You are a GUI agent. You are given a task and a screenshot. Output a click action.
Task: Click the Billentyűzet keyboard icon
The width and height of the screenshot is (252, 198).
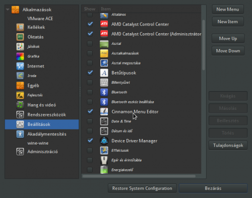point(104,83)
